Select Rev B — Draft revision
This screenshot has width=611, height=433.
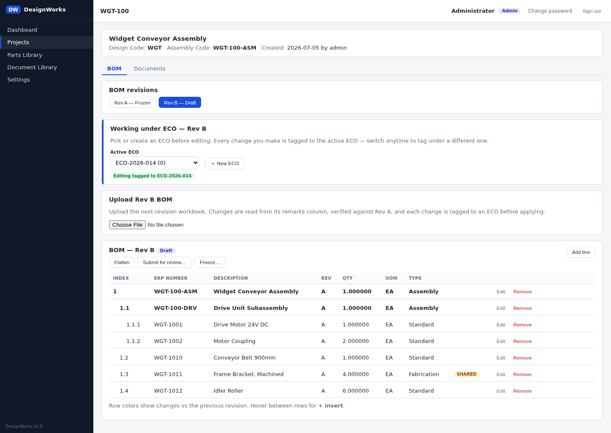pos(180,103)
